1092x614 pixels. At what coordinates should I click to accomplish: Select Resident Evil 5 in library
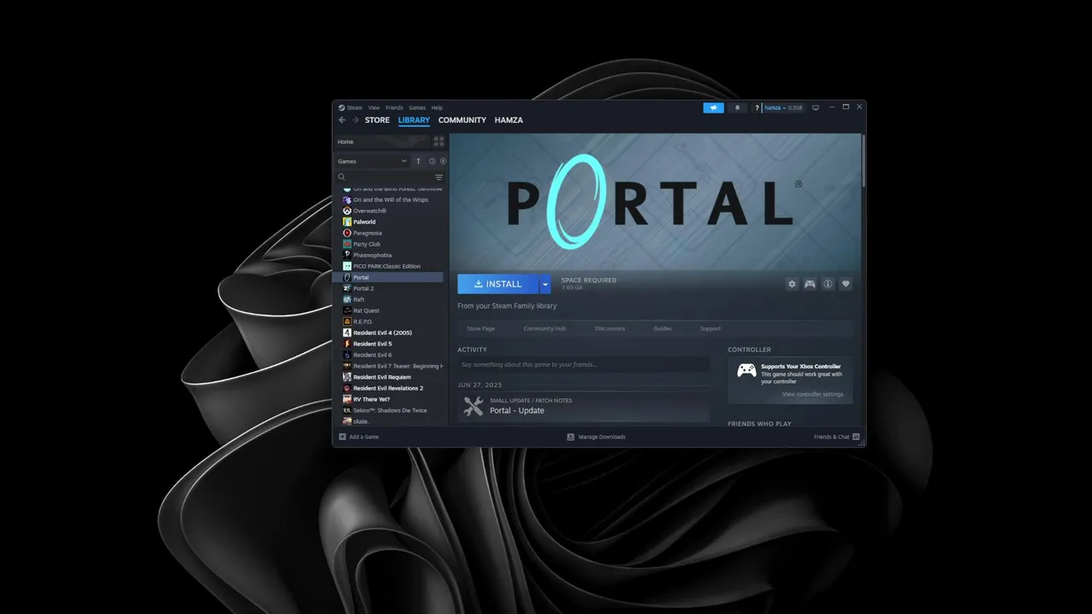[372, 344]
